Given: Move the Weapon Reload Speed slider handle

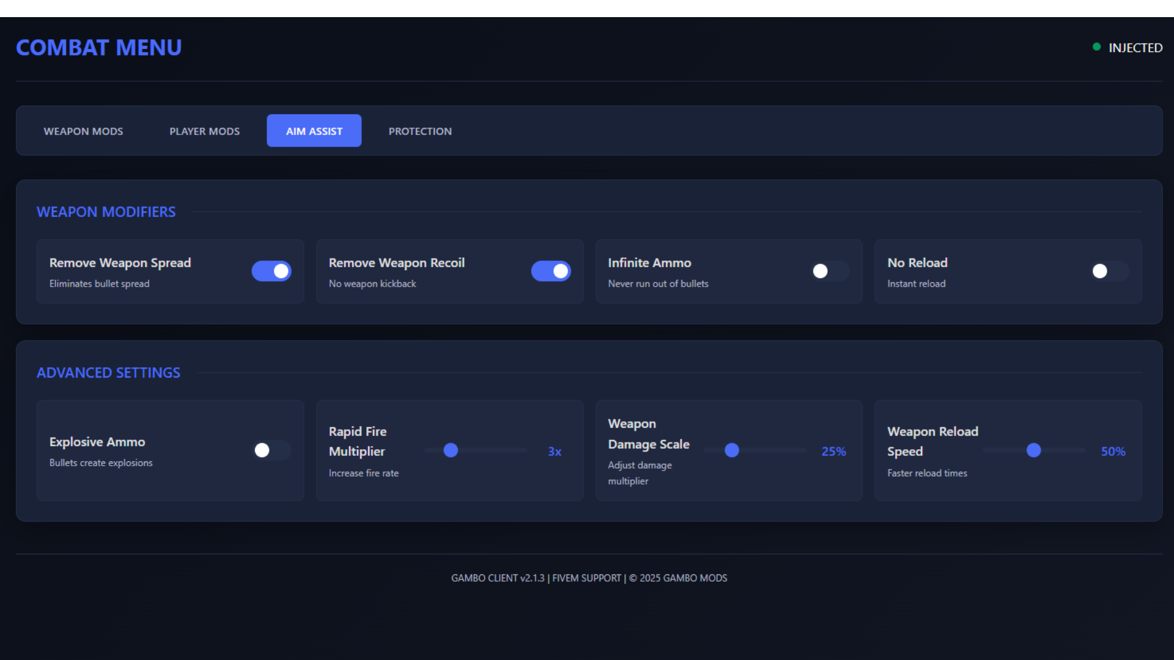Looking at the screenshot, I should 1034,450.
